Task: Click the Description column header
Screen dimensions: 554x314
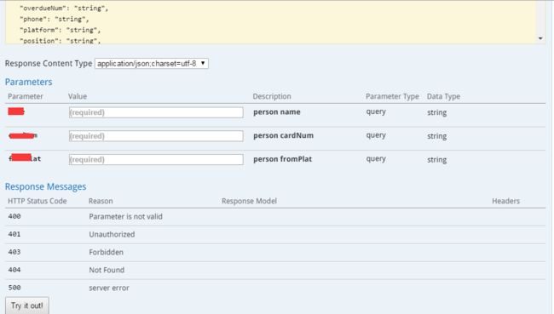Action: coord(272,96)
